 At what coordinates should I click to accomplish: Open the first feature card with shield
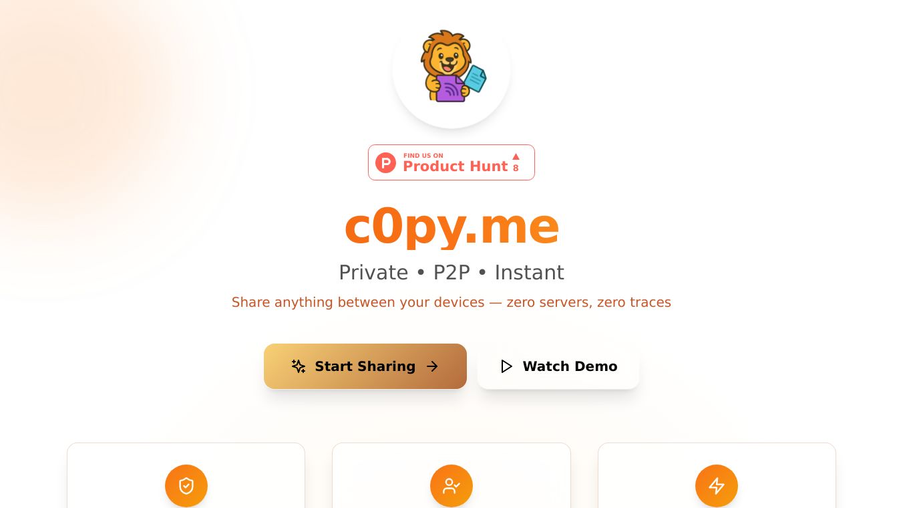tap(186, 475)
